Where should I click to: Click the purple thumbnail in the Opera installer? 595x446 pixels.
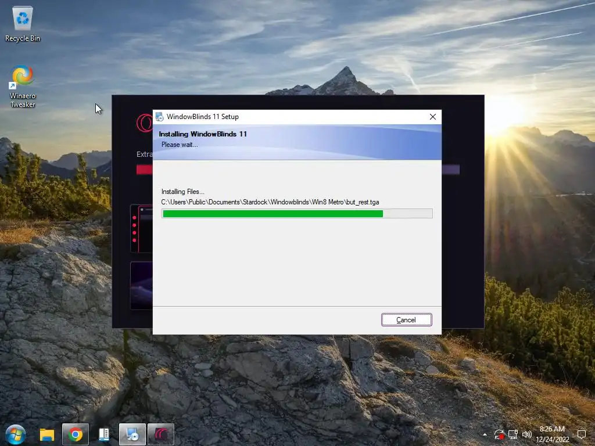tap(142, 286)
